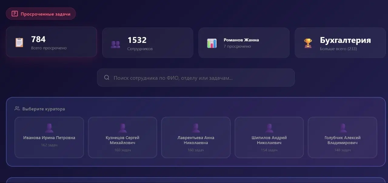
Task: Focus the employee search field
Action: click(x=196, y=78)
